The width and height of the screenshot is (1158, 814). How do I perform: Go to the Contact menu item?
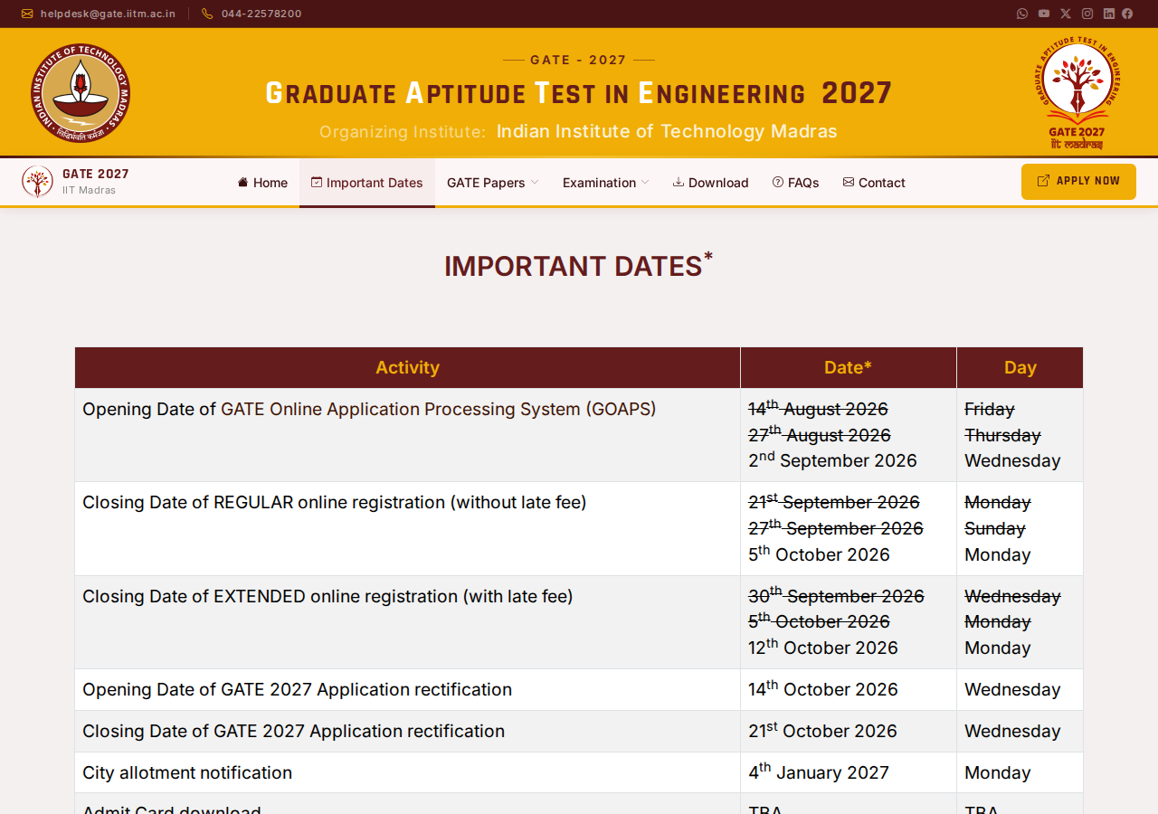pyautogui.click(x=874, y=183)
